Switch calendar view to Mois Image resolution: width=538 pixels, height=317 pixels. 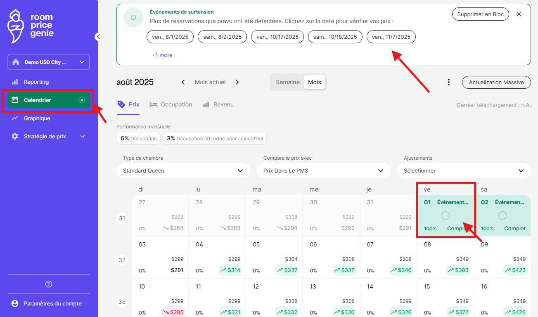click(x=314, y=82)
